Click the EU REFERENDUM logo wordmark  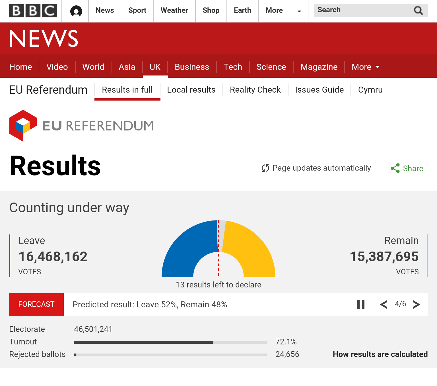98,126
